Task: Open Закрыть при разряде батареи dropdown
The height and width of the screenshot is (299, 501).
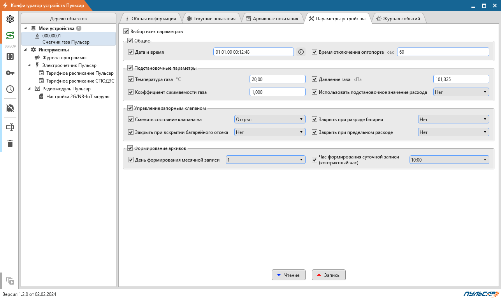Action: tap(454, 120)
